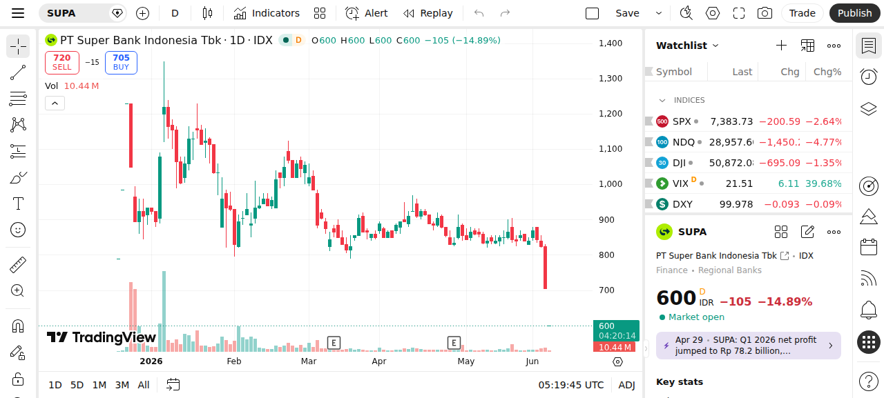Select the brush drawing tool

pyautogui.click(x=18, y=177)
